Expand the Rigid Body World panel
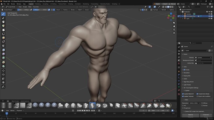214x120 pixels. [x=188, y=82]
